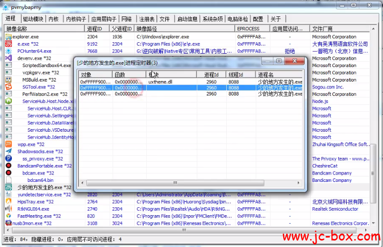Sort by 映像路径 column header

[185, 29]
